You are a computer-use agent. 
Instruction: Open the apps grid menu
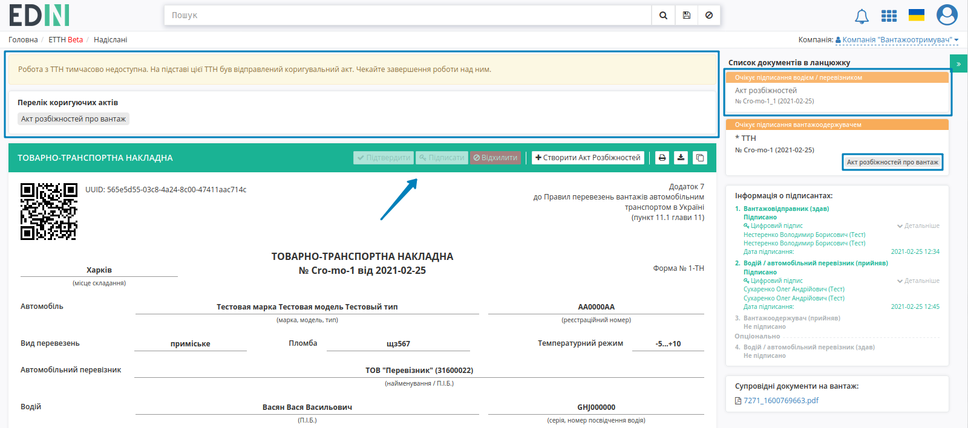889,16
